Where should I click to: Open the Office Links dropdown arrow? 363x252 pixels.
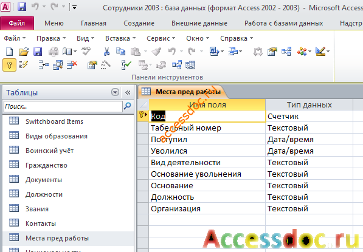coord(223,52)
